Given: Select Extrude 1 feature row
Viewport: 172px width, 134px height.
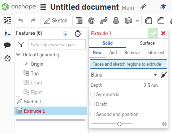Looking at the screenshot, I should [x=51, y=111].
